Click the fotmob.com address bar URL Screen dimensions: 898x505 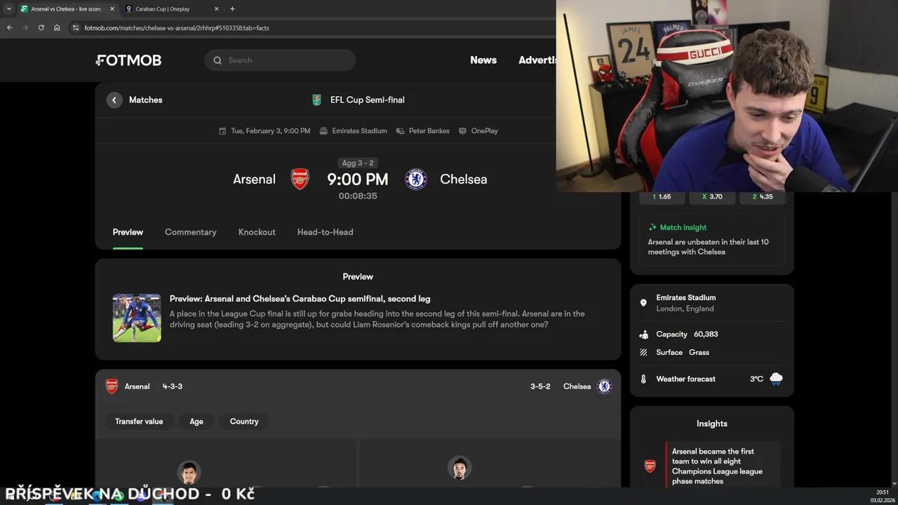pyautogui.click(x=177, y=28)
